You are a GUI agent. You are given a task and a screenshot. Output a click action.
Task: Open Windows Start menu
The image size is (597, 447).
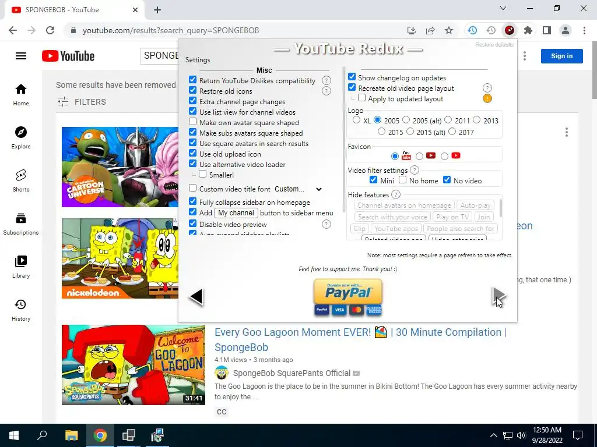[x=14, y=435]
